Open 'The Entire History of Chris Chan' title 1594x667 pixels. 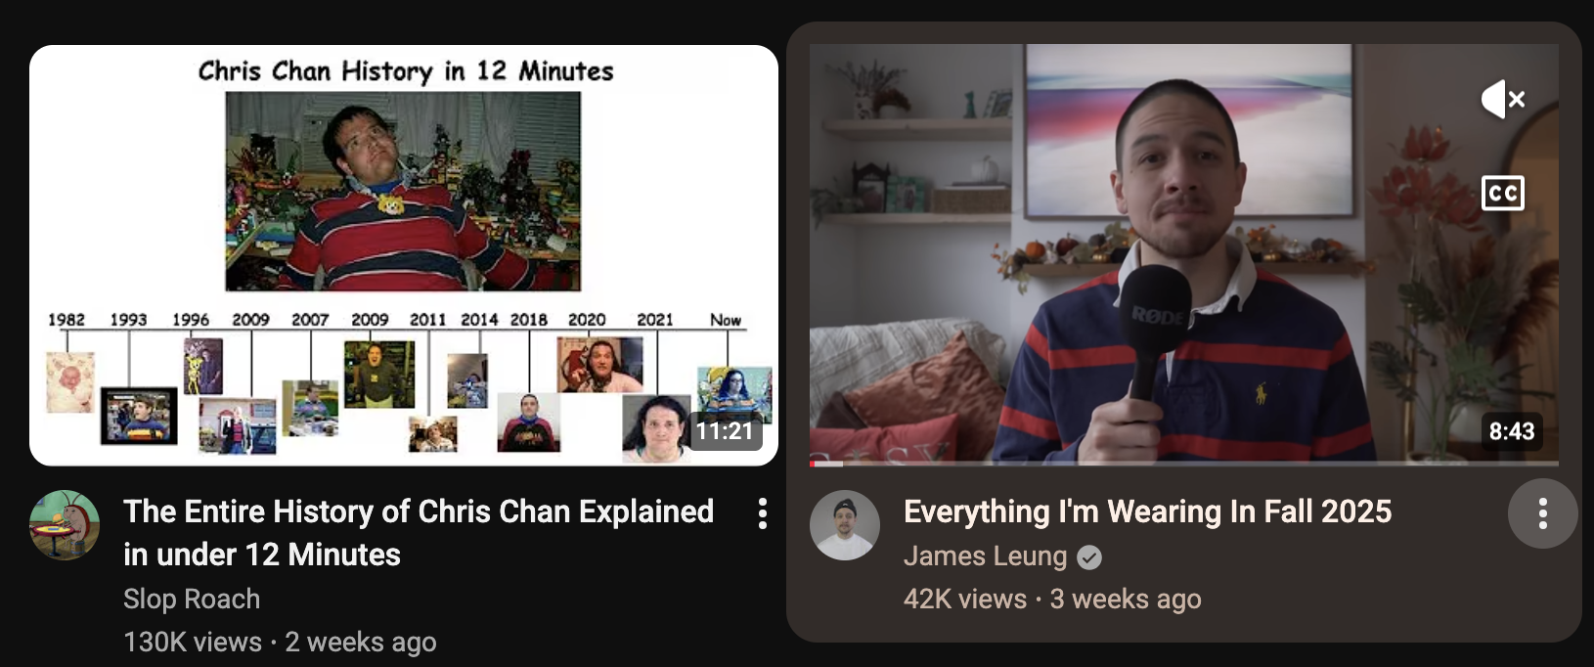pyautogui.click(x=419, y=533)
